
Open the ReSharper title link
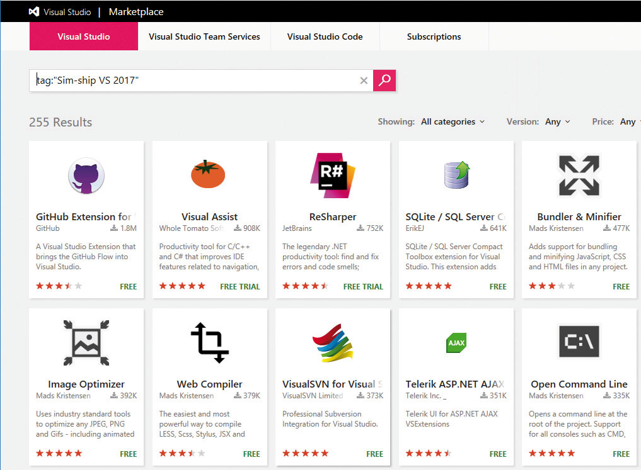point(333,216)
